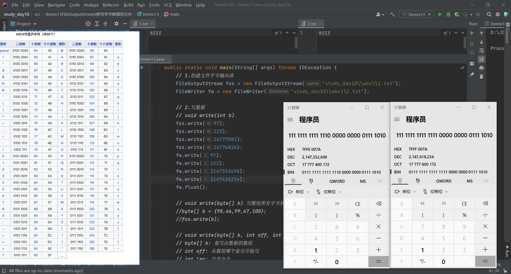This screenshot has height=274, width=511.
Task: Open the Refactor menu
Action: click(111, 5)
